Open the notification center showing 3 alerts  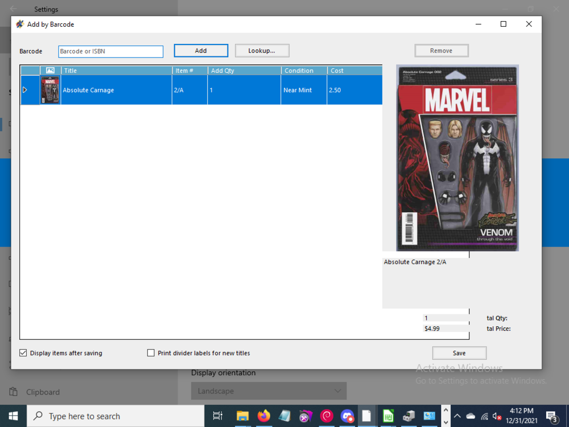(551, 416)
